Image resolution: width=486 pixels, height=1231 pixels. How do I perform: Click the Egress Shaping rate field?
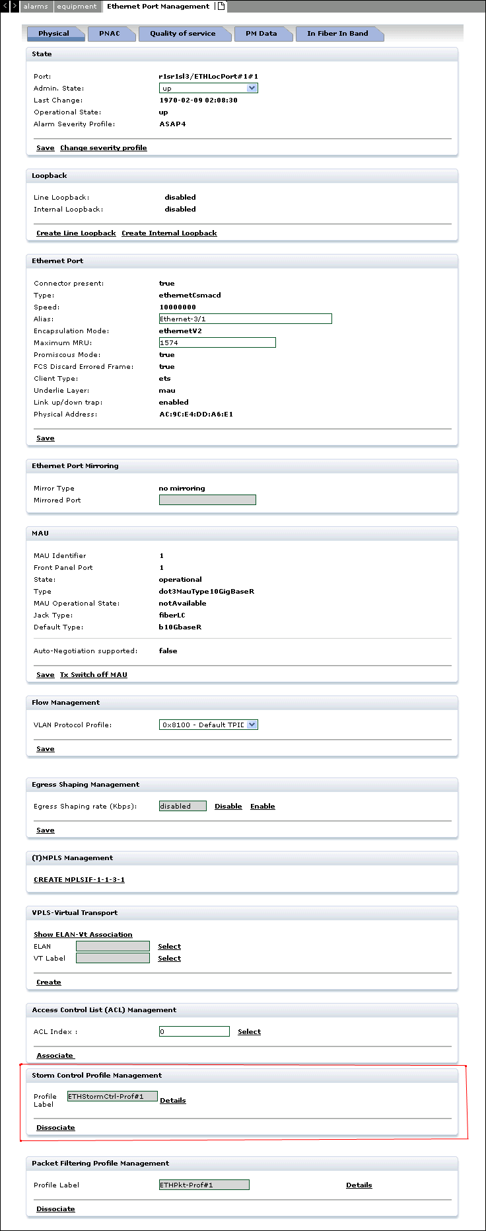tap(183, 806)
